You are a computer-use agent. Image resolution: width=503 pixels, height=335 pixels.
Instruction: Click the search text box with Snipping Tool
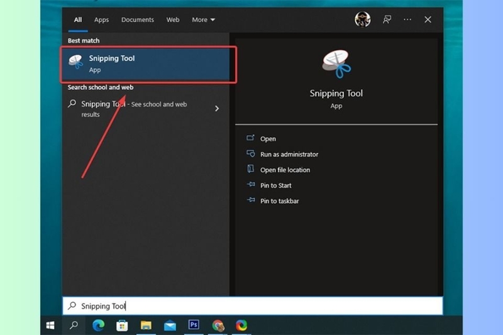point(253,306)
